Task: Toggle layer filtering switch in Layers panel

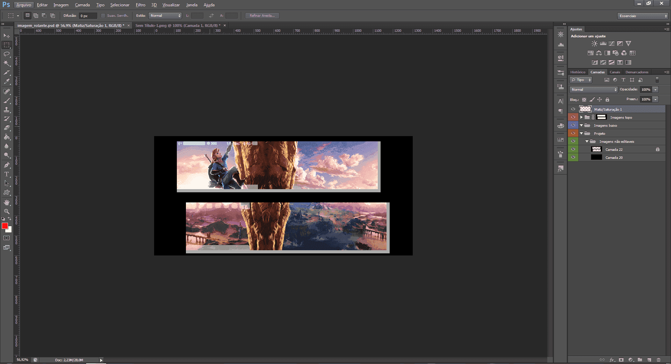Action: tap(657, 80)
